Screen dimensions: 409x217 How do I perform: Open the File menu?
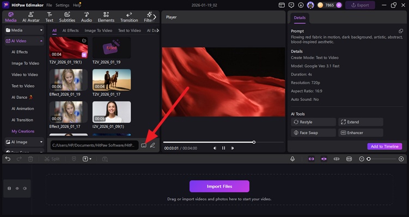coord(49,5)
